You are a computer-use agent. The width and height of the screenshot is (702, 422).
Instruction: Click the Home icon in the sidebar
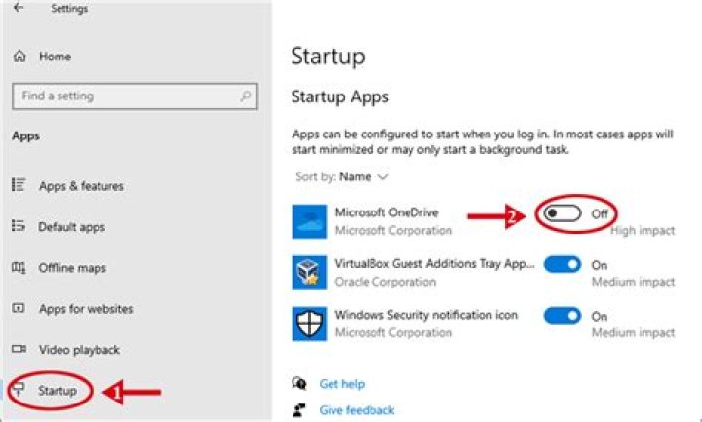click(x=19, y=57)
